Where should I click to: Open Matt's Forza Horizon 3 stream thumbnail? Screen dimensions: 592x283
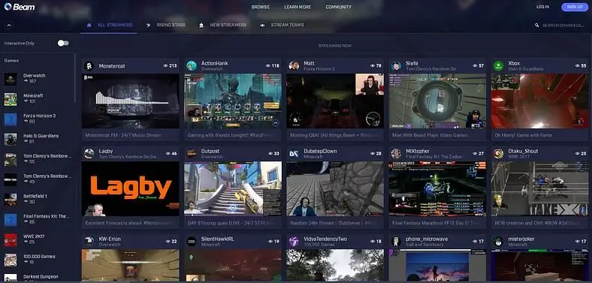tap(335, 101)
